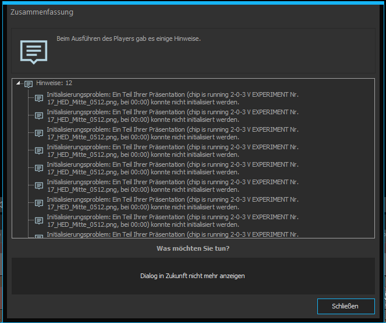
Task: Click the "Zusammenfassung" dialog title
Action: 42,12
